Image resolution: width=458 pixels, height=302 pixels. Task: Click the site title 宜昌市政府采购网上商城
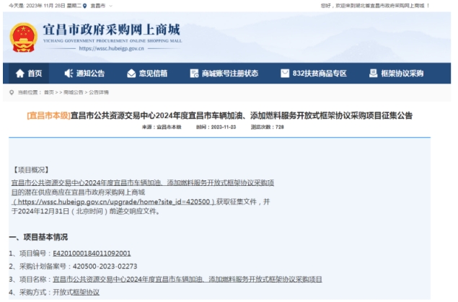tap(112, 30)
